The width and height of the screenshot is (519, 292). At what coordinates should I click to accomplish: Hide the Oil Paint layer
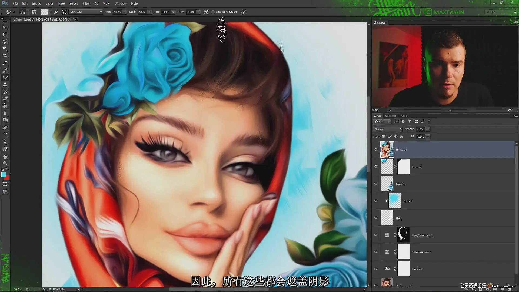[376, 150]
